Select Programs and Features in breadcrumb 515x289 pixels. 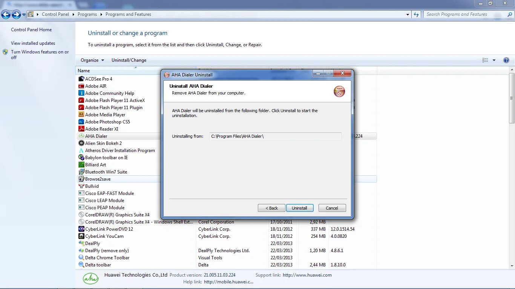128,14
